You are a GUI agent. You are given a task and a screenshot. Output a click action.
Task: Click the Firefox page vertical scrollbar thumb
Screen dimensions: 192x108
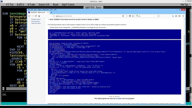184,53
